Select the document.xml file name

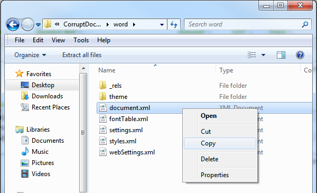pos(129,108)
